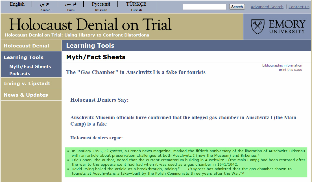Image resolution: width=312 pixels, height=182 pixels.
Task: Click footnote 2 after the Irving quote
Action: click(243, 173)
